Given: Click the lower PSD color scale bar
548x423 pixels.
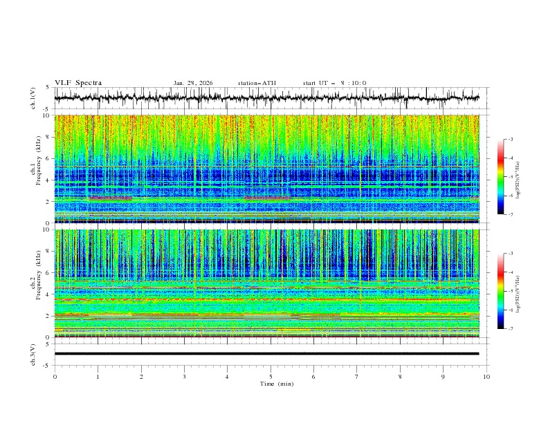Looking at the screenshot, I should pos(500,291).
